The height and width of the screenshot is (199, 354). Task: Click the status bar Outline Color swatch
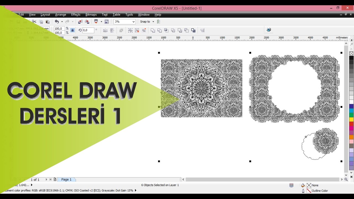309,191
